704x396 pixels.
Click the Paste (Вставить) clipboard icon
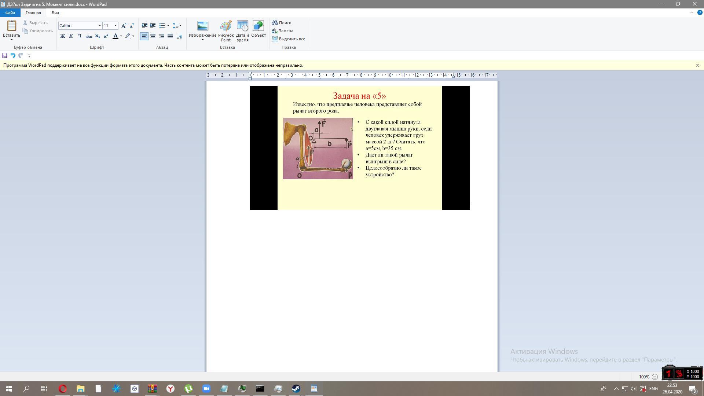tap(11, 26)
